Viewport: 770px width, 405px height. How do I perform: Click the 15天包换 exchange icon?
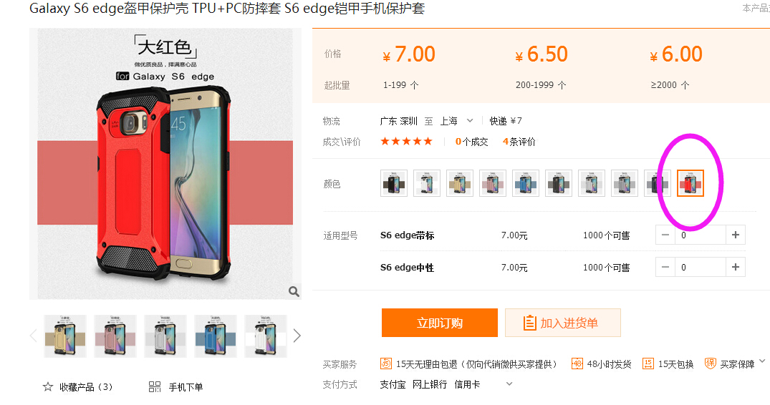pos(648,363)
